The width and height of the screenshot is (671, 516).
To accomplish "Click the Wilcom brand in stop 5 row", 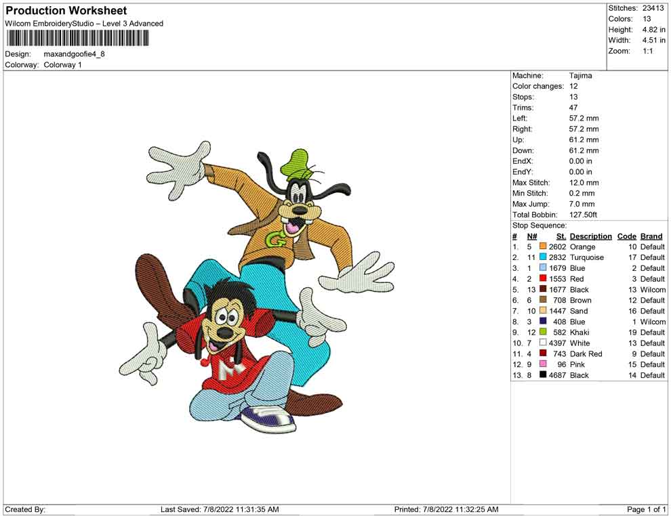I will (653, 289).
